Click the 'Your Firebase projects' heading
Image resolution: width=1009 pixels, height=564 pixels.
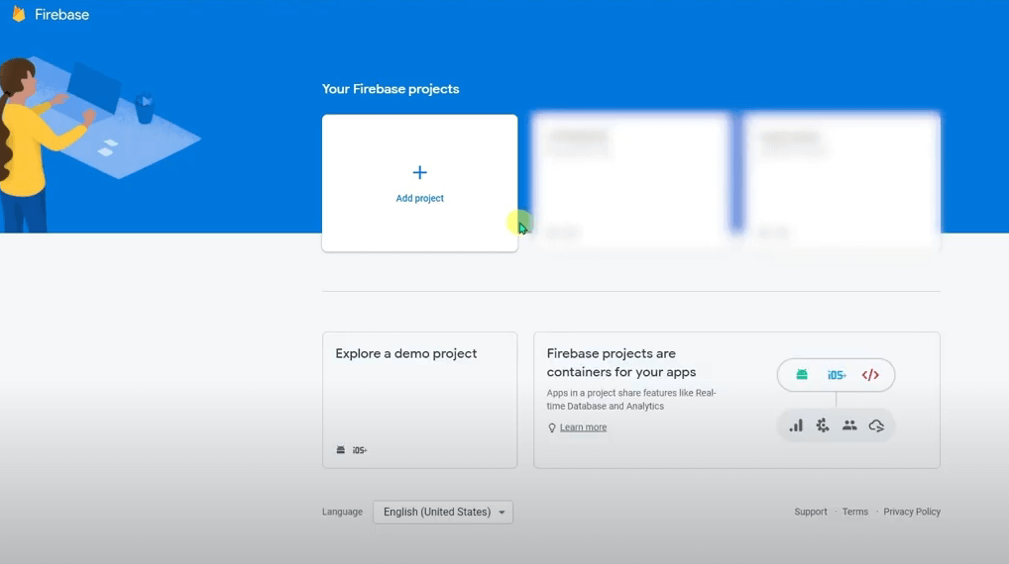(x=391, y=89)
